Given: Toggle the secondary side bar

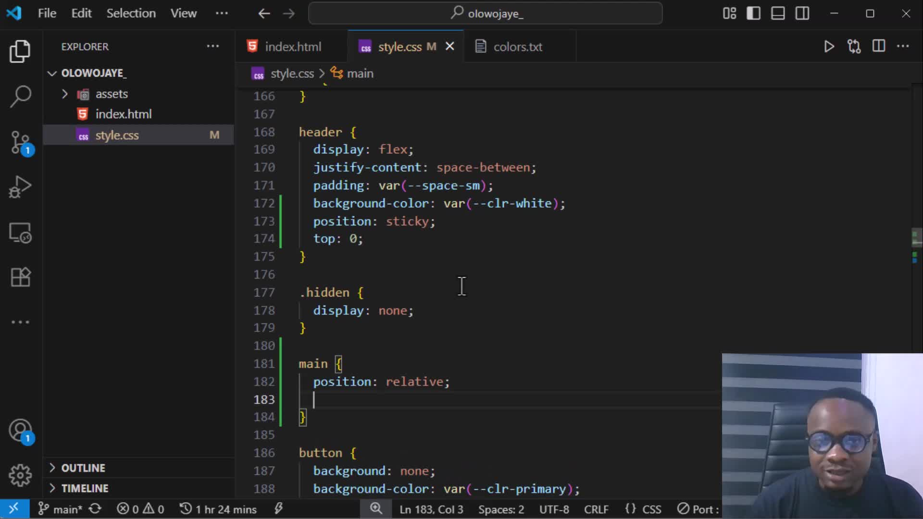Looking at the screenshot, I should pos(802,13).
